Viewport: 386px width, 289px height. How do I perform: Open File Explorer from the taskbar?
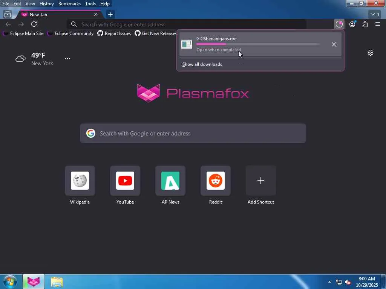tap(57, 281)
